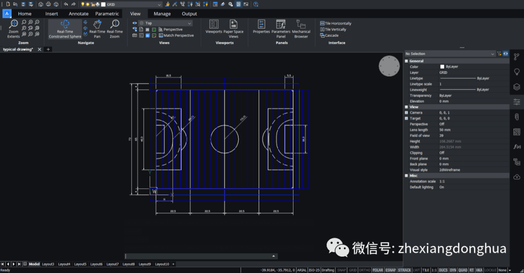
Task: Disable POLAR tracking in status bar
Action: click(377, 270)
